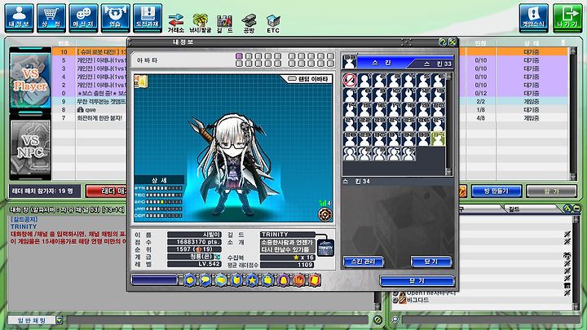The image size is (587, 330).
Task: Open the 계약소식 news icon
Action: pyautogui.click(x=533, y=18)
